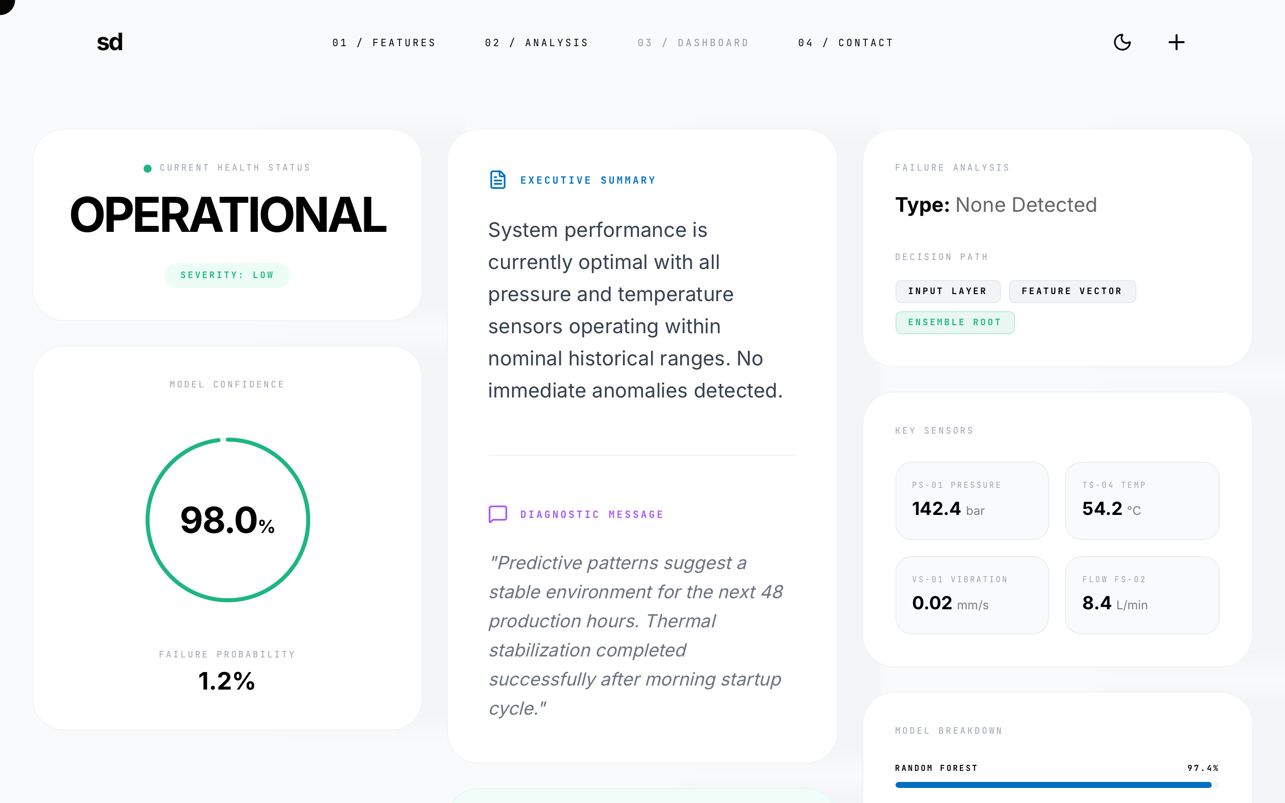Open the TS-04 Temp sensor card
This screenshot has height=803, width=1285.
[x=1142, y=500]
